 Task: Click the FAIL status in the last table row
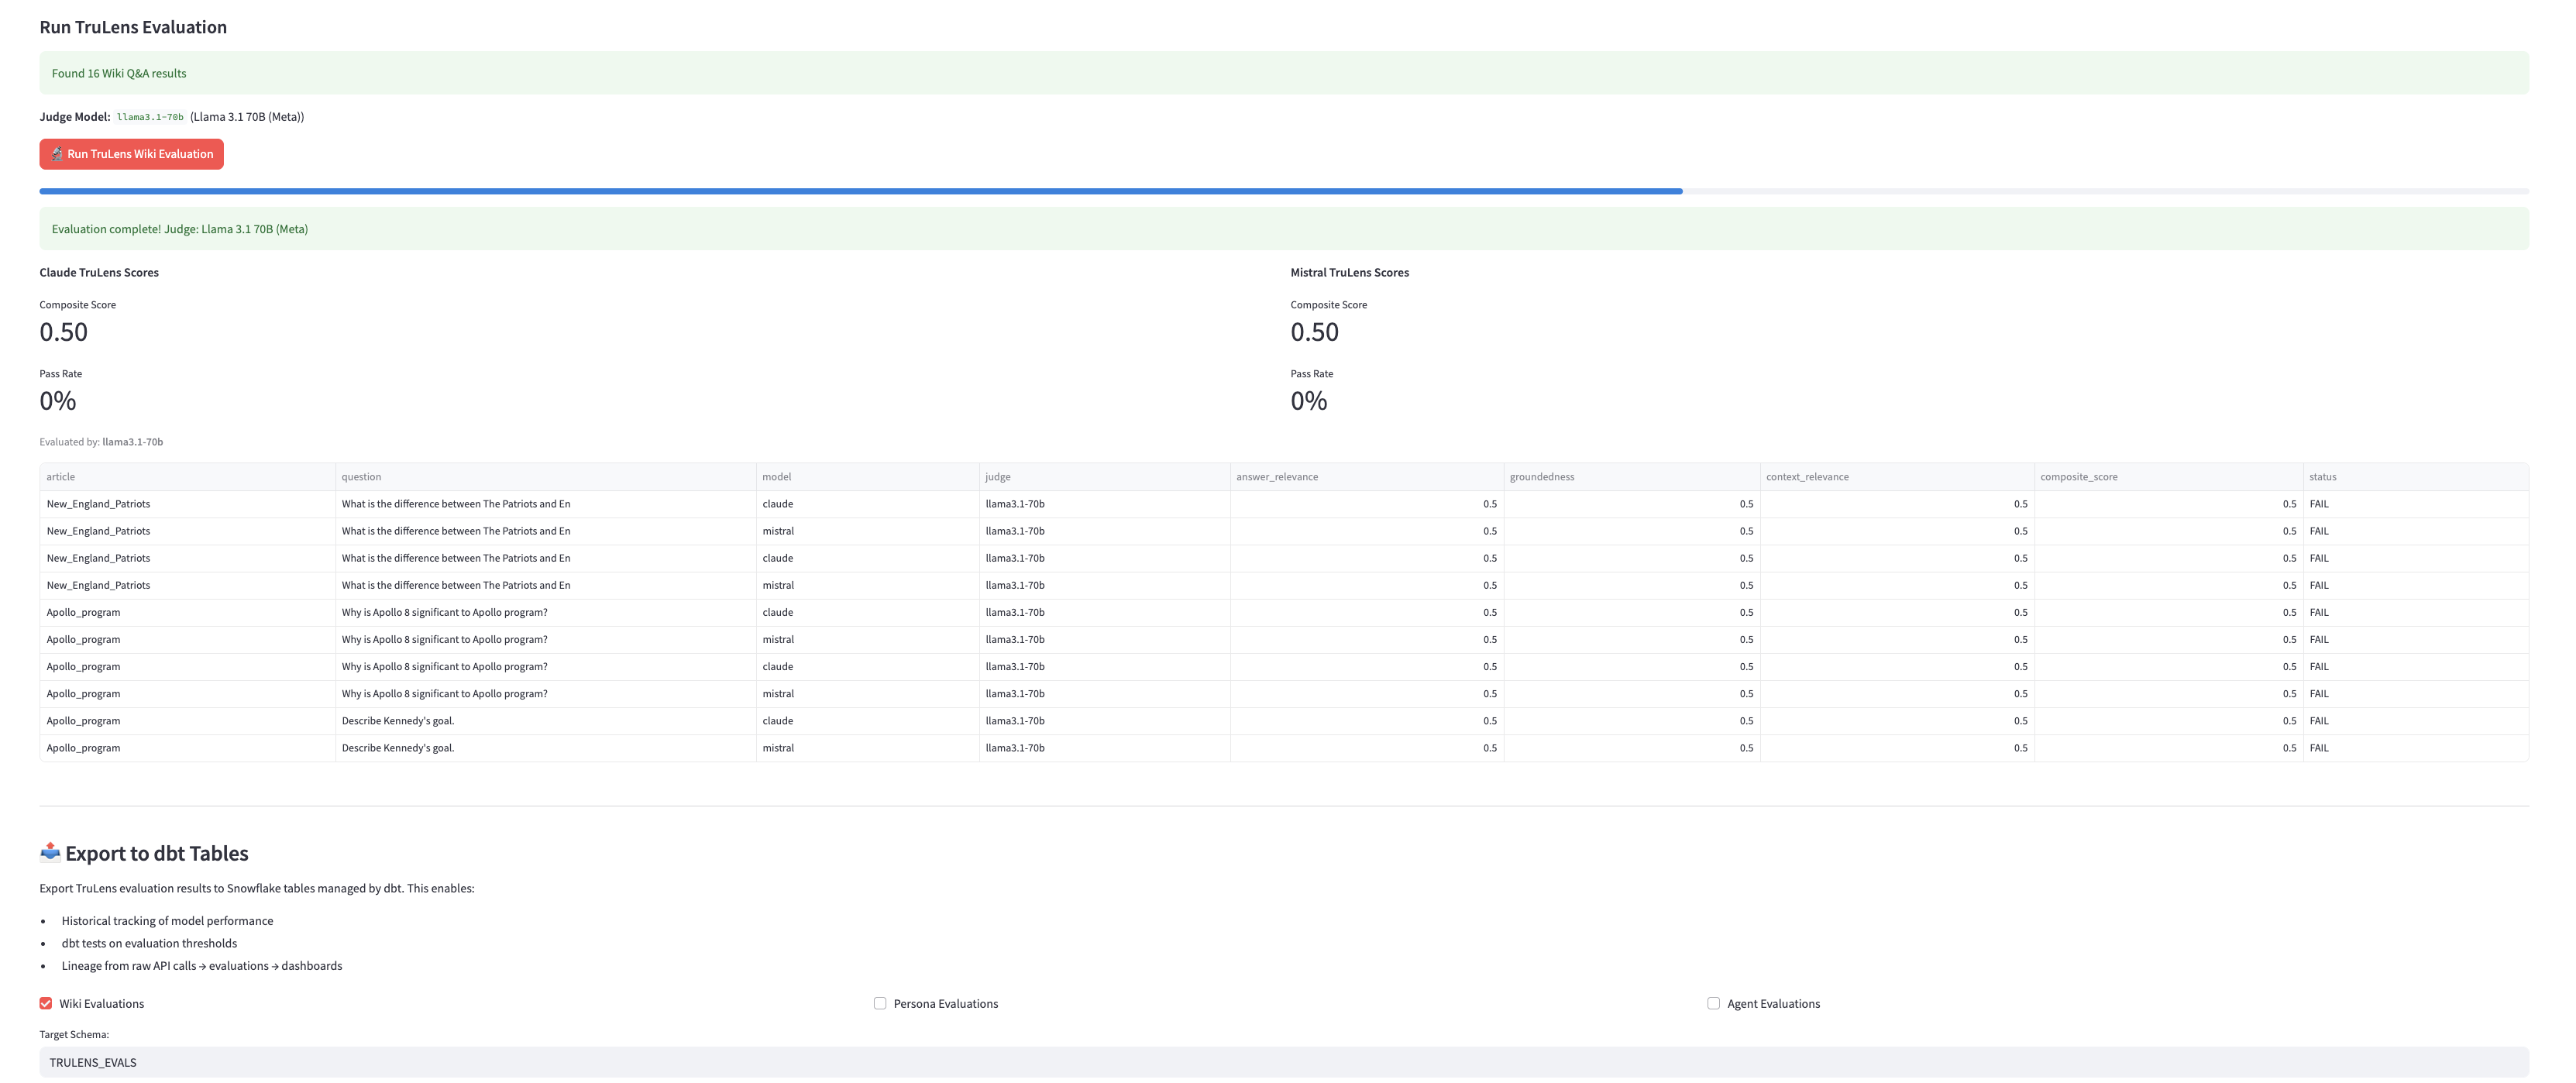click(2319, 748)
